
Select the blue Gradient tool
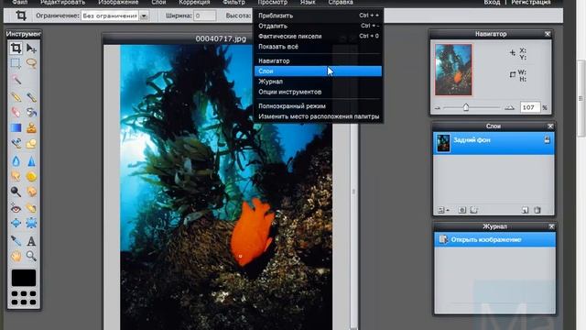point(16,128)
